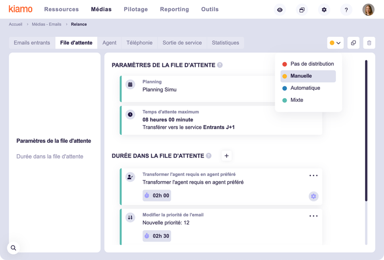Switch to the Agent tab
The image size is (384, 260).
[109, 43]
